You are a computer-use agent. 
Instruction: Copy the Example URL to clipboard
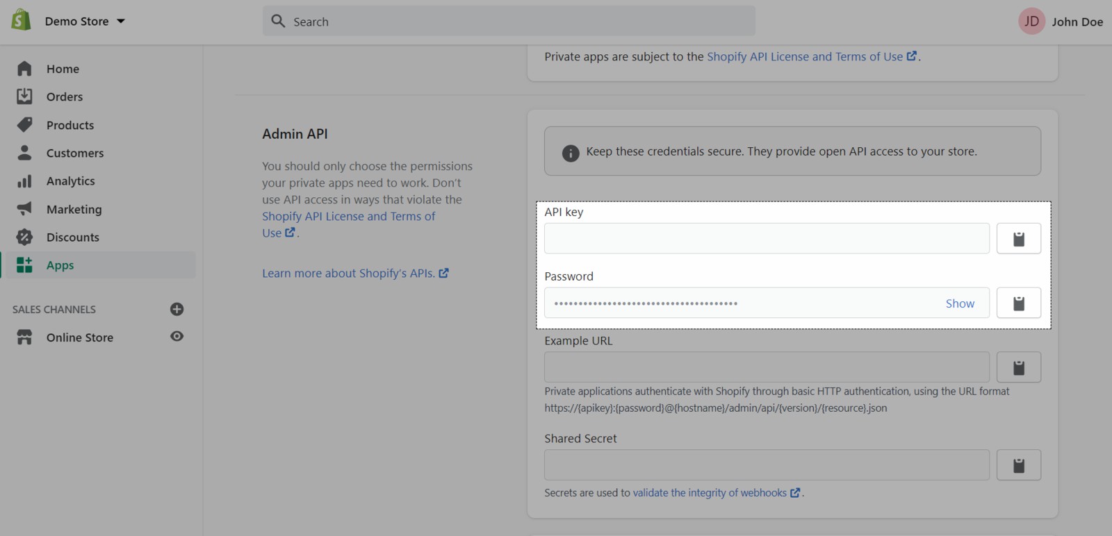click(x=1019, y=367)
